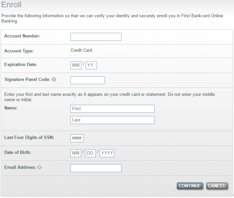Click the Email Address input field
The height and width of the screenshot is (198, 234).
point(96,168)
